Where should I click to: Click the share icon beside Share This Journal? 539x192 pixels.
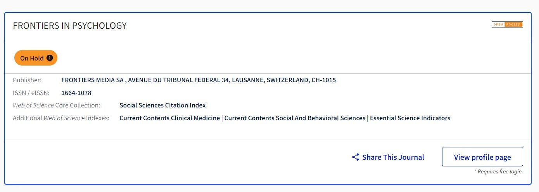click(x=355, y=157)
